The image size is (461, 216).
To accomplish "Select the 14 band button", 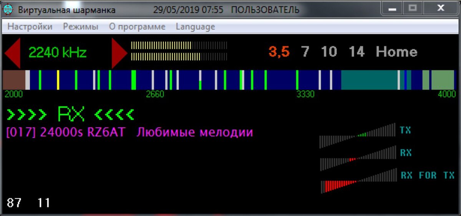I will (x=357, y=52).
